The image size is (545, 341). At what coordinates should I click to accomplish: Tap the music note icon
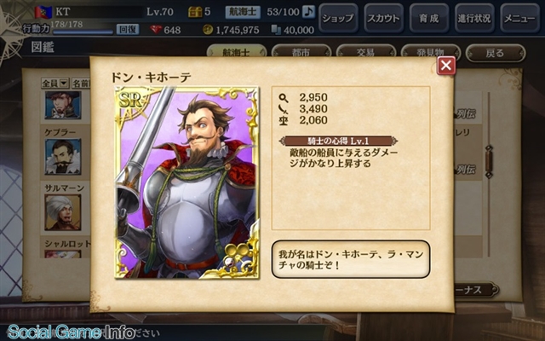tap(308, 12)
